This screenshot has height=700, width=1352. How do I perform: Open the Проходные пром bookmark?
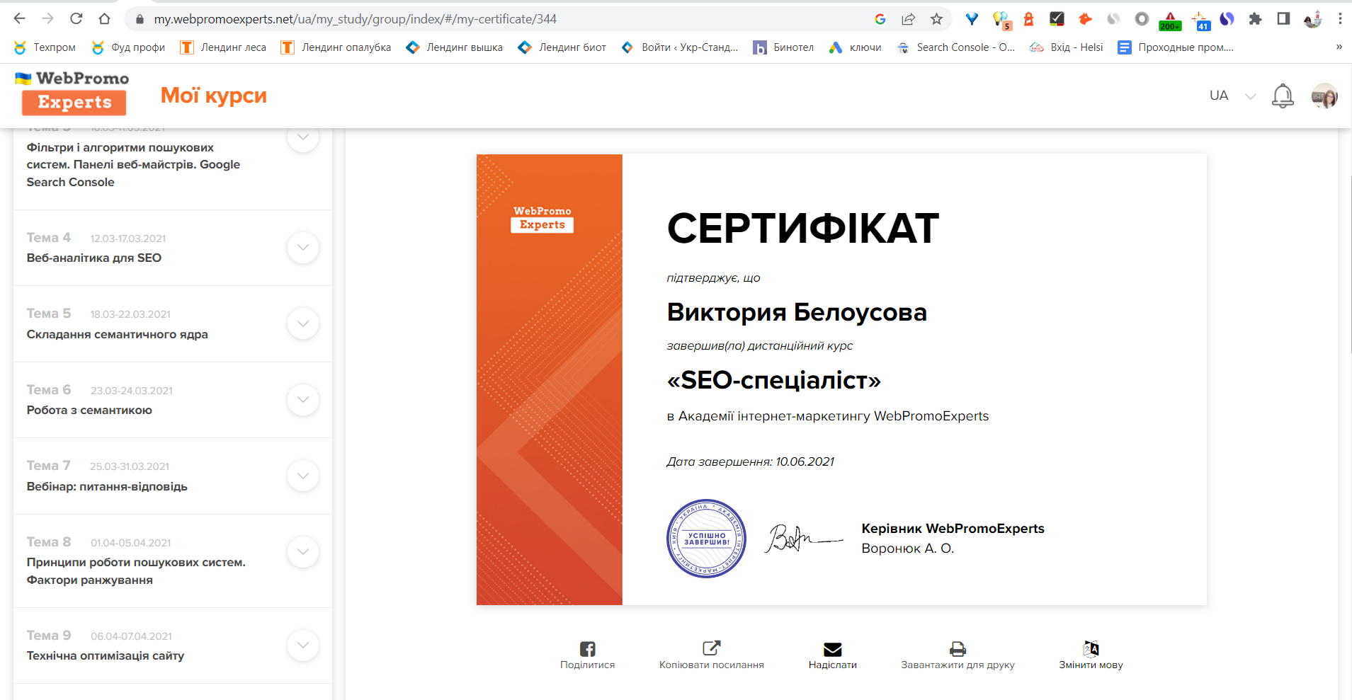coord(1176,47)
